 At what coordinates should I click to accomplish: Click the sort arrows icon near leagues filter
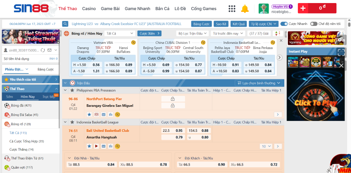[x=278, y=34]
